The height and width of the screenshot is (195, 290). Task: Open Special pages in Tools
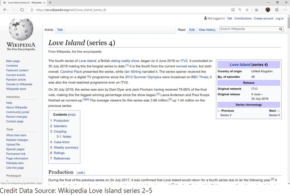(x=15, y=149)
